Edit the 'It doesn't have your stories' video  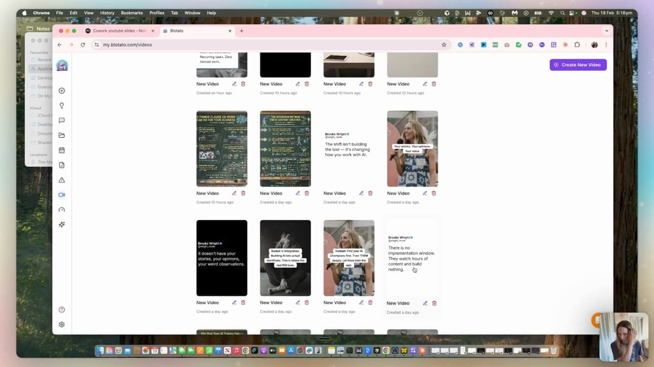(x=235, y=302)
